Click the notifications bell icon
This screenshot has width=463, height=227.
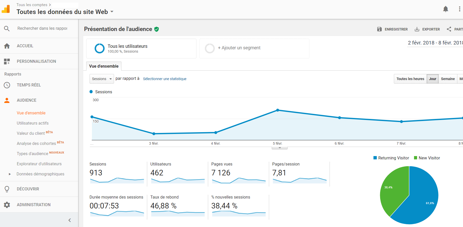click(x=445, y=9)
